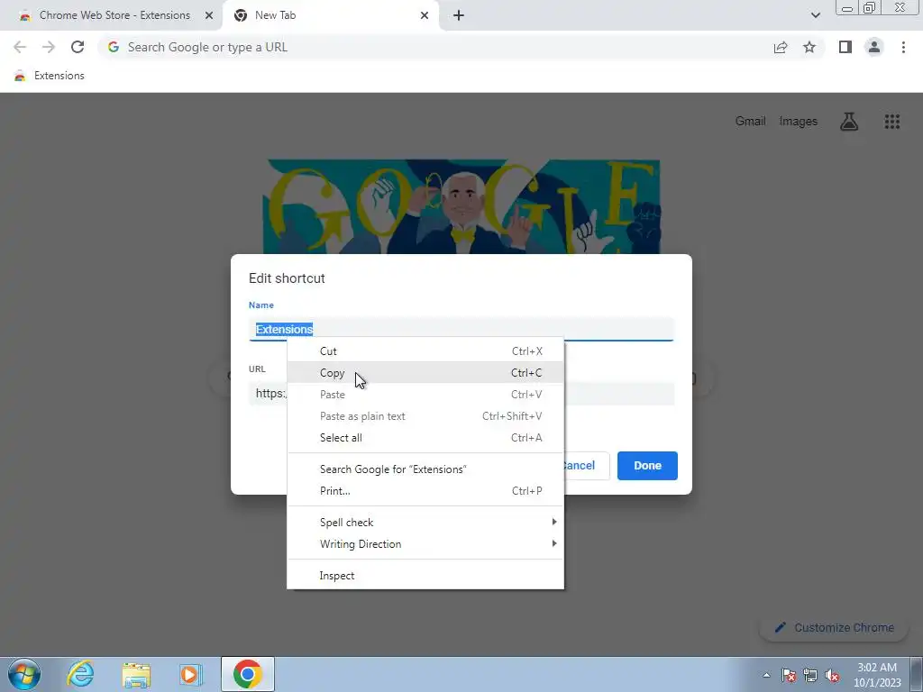Click the Search Labs flask icon

tap(849, 122)
